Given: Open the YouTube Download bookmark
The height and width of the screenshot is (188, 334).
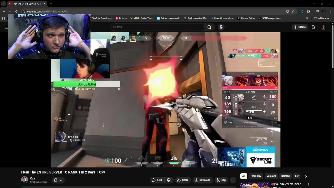Looking at the screenshot, I should pos(102,18).
